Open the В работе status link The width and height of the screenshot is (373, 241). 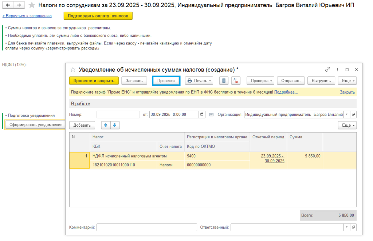coord(80,104)
